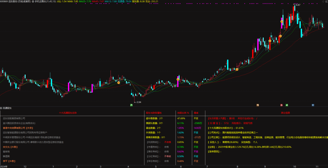Click the 增减 column header
328x168 pixels.
tap(196, 113)
